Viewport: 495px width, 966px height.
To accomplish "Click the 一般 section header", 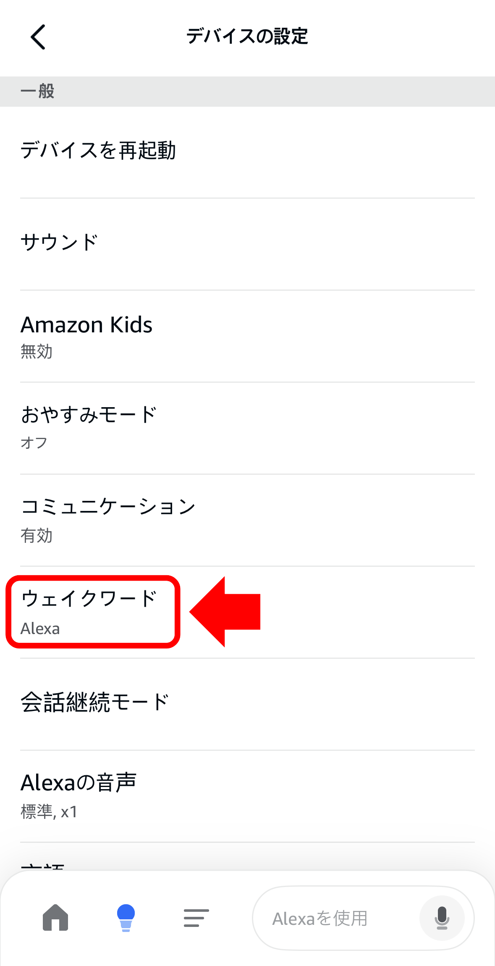I will coord(37,91).
